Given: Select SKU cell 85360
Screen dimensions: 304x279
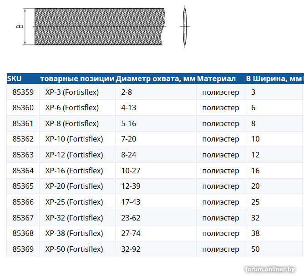Looking at the screenshot, I should (23, 108).
